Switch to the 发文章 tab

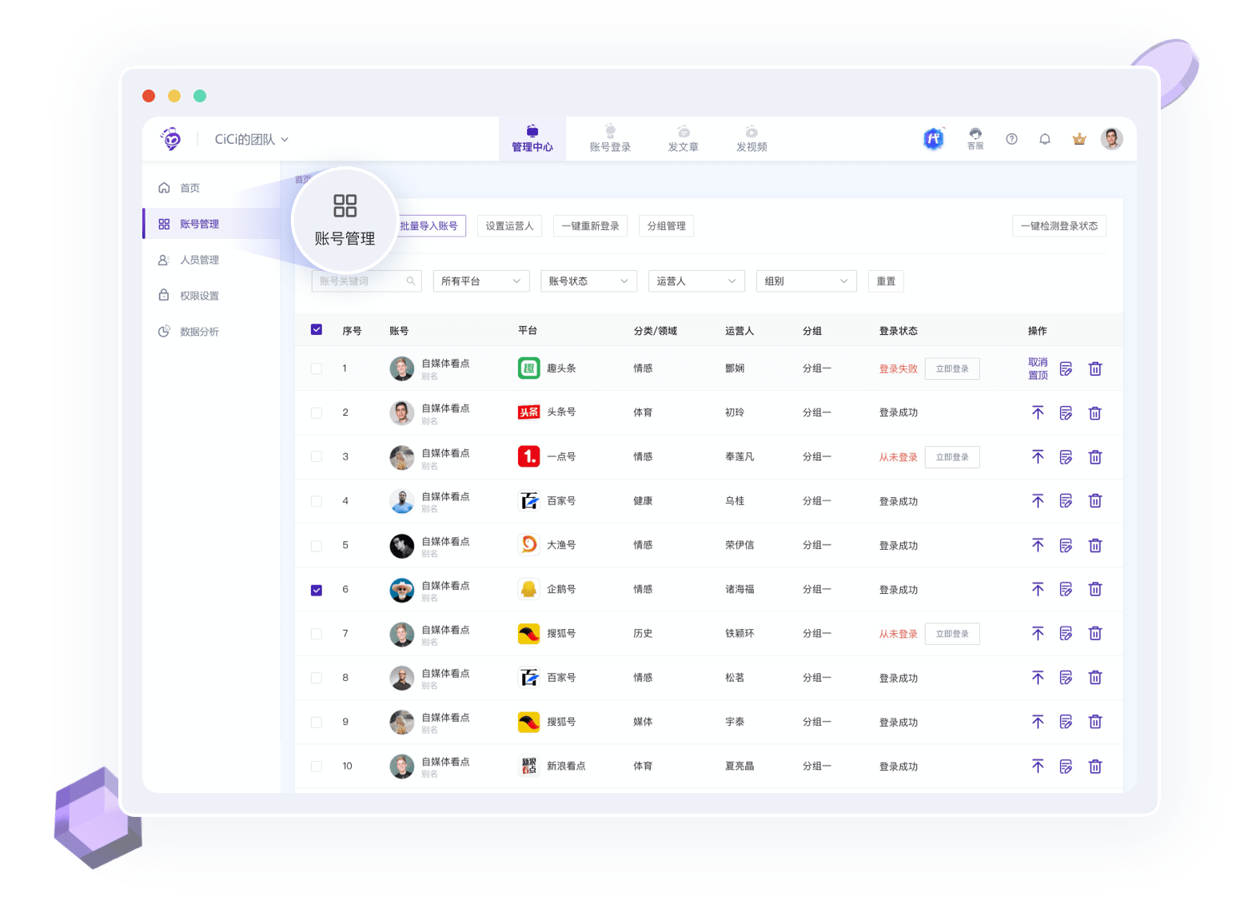pyautogui.click(x=683, y=139)
